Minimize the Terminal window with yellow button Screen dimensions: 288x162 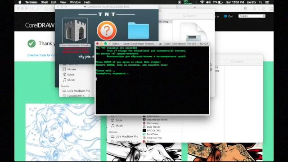pos(102,44)
